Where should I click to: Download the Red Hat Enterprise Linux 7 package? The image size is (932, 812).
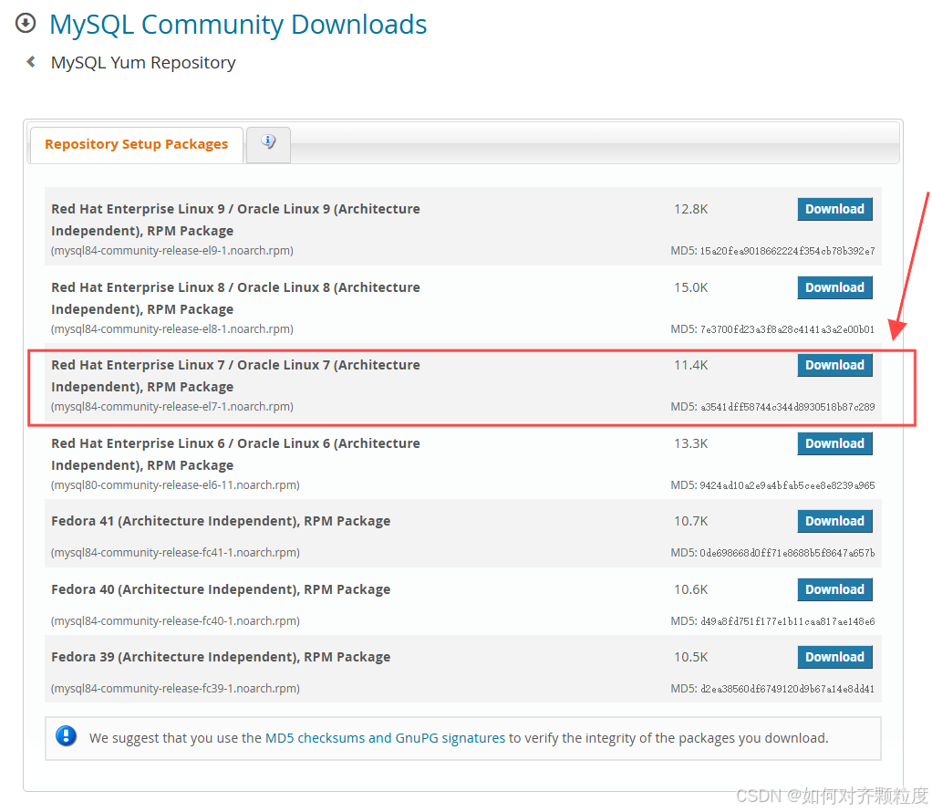(x=834, y=365)
